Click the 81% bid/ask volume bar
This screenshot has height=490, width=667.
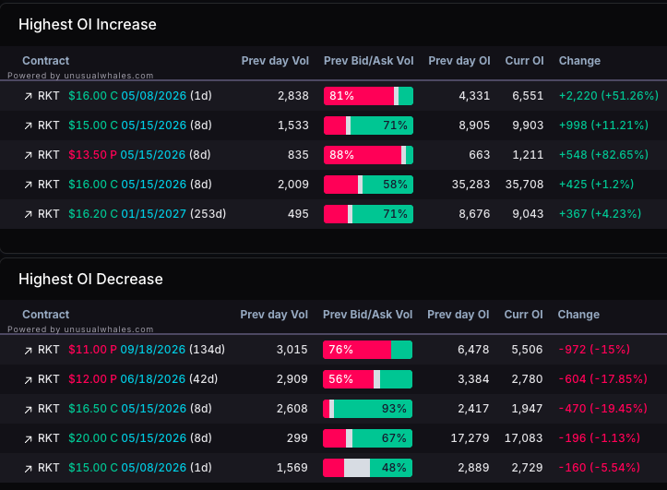[x=368, y=96]
